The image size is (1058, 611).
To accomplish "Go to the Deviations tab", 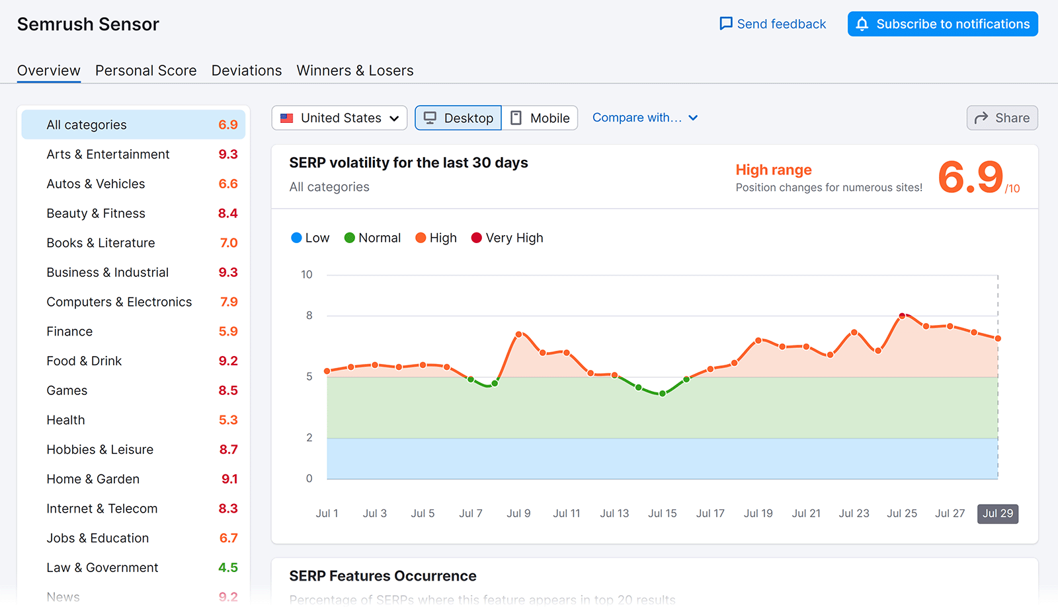I will coord(246,71).
